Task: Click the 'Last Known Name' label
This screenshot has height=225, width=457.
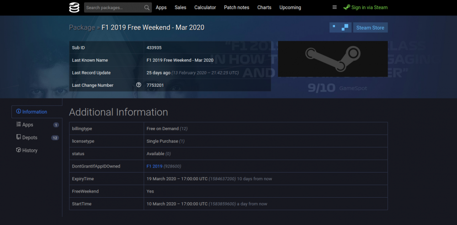Action: (90, 60)
